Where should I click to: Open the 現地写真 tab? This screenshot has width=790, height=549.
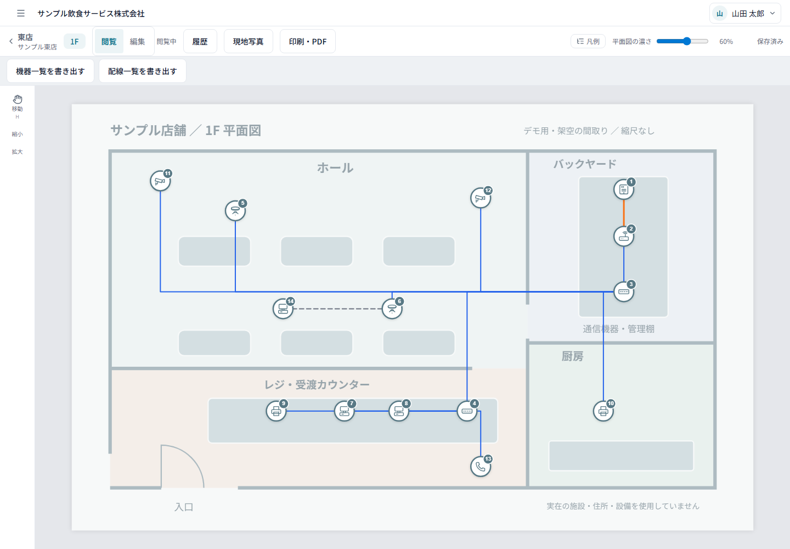point(249,41)
